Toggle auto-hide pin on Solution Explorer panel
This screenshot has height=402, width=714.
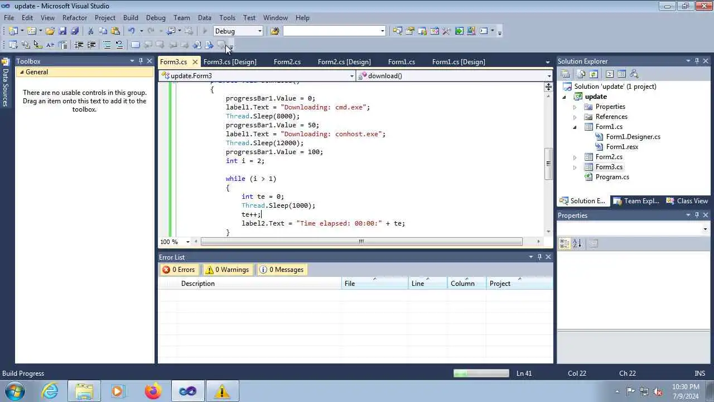[x=697, y=61]
